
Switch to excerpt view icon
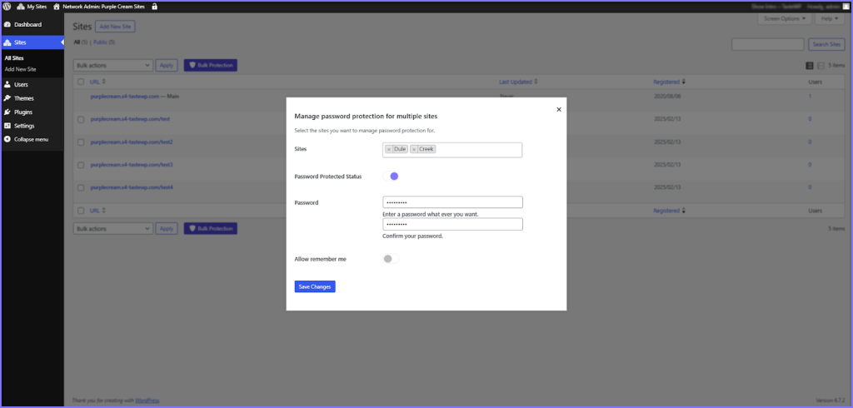pos(821,65)
